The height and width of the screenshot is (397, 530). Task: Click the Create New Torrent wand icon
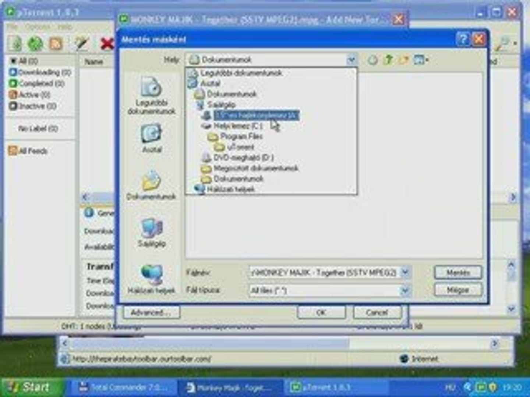coord(81,43)
